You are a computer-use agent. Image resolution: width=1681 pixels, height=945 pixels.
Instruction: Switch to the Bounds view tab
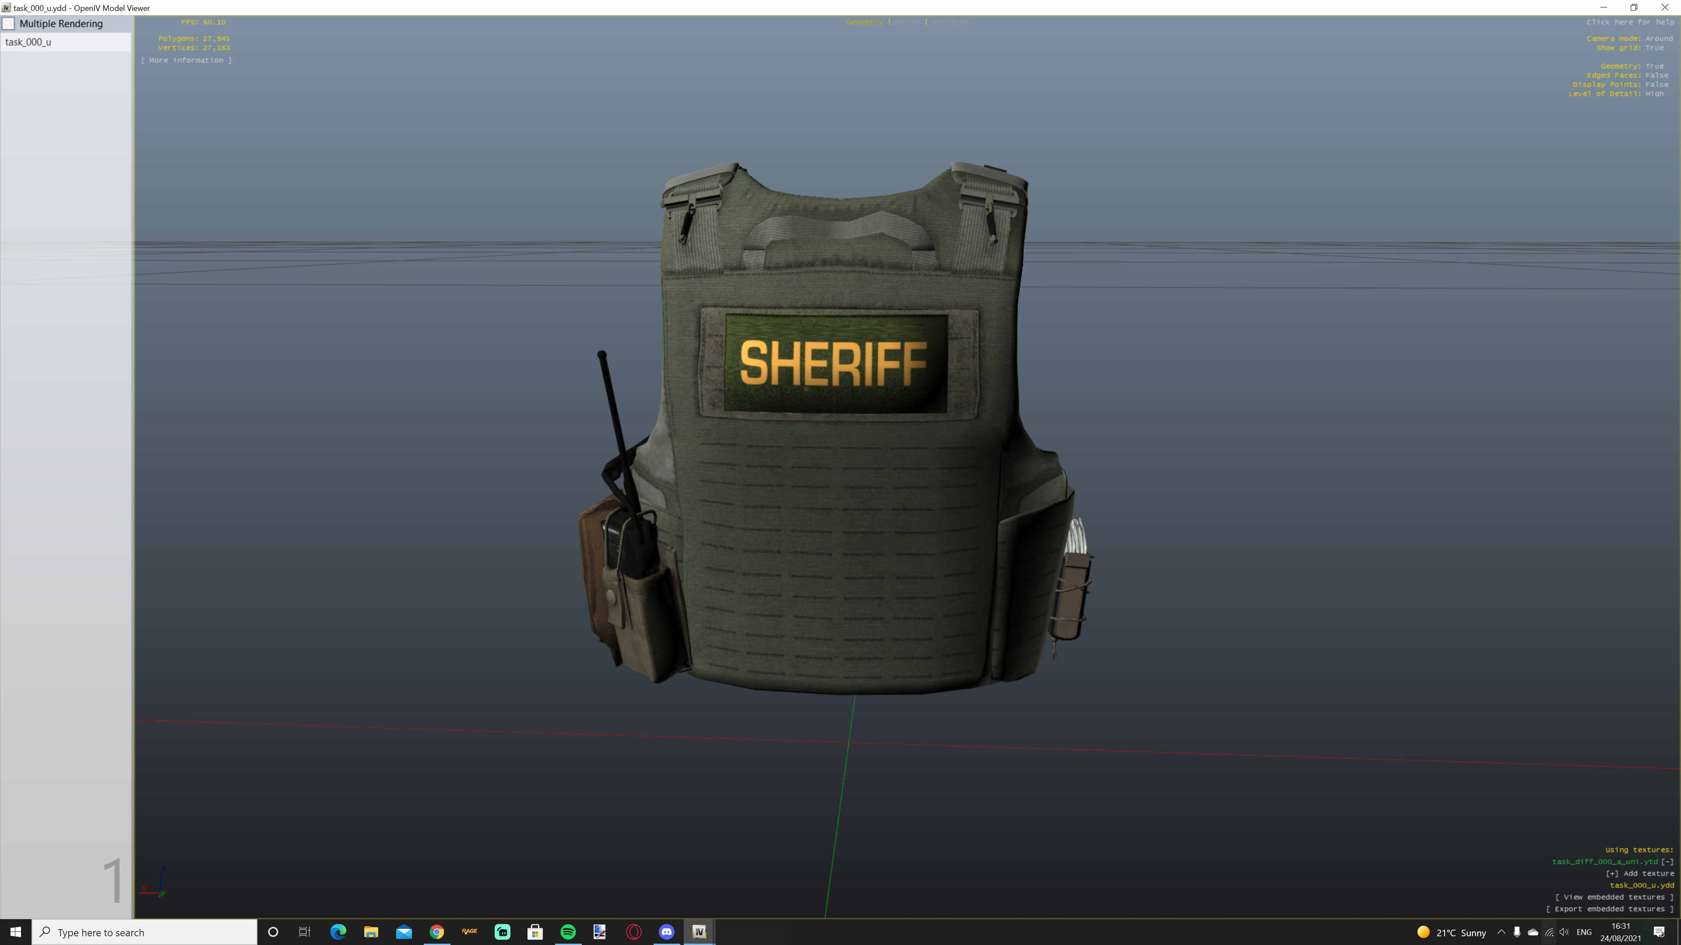(907, 22)
